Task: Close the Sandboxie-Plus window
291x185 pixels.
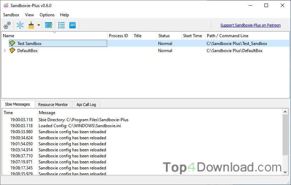Action: pos(282,5)
